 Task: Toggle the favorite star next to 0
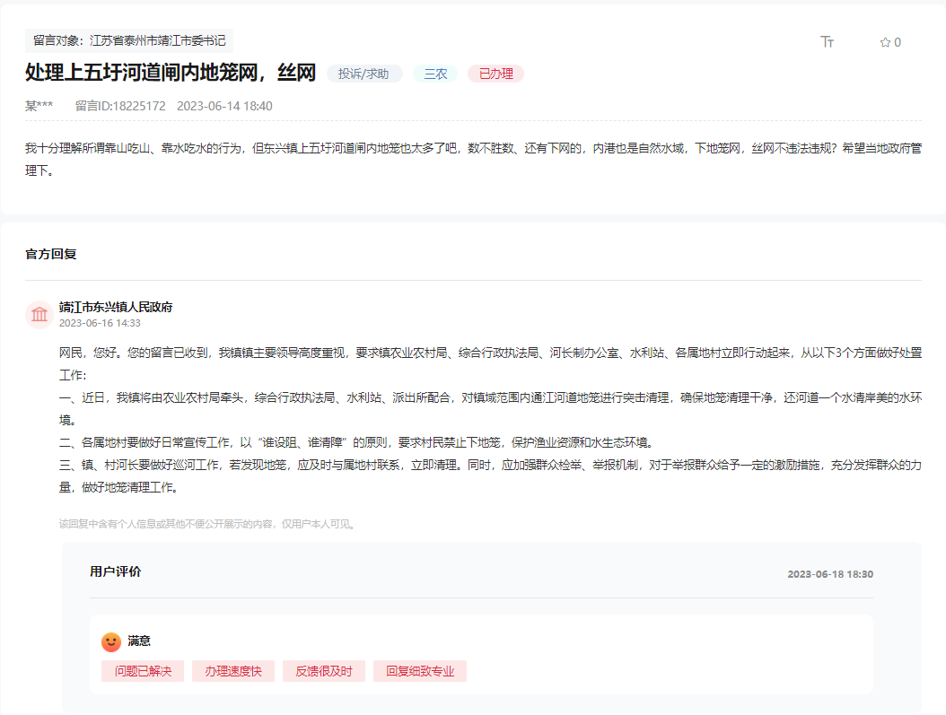tap(883, 41)
